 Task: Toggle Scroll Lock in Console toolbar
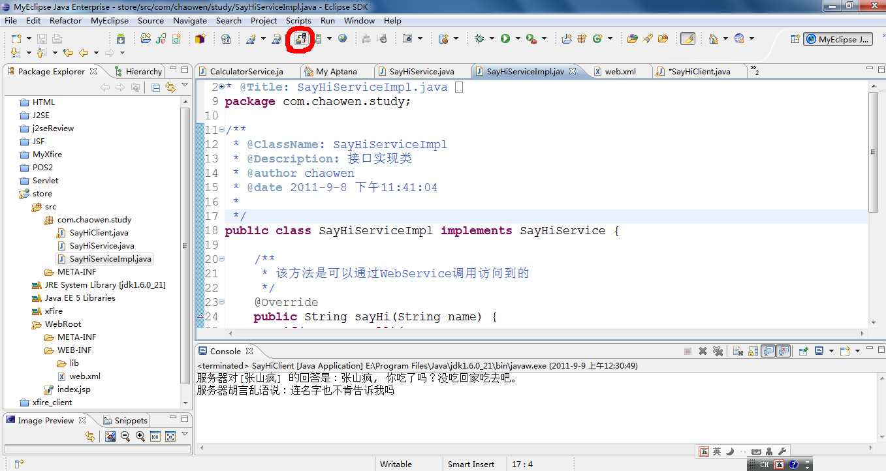click(x=753, y=351)
